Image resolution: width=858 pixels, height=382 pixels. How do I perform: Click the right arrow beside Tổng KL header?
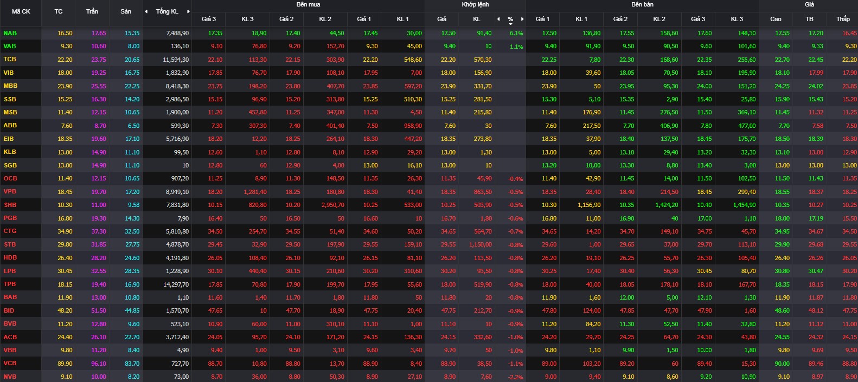pos(188,11)
